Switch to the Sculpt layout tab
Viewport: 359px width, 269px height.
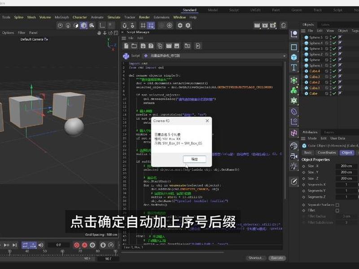pos(234,10)
